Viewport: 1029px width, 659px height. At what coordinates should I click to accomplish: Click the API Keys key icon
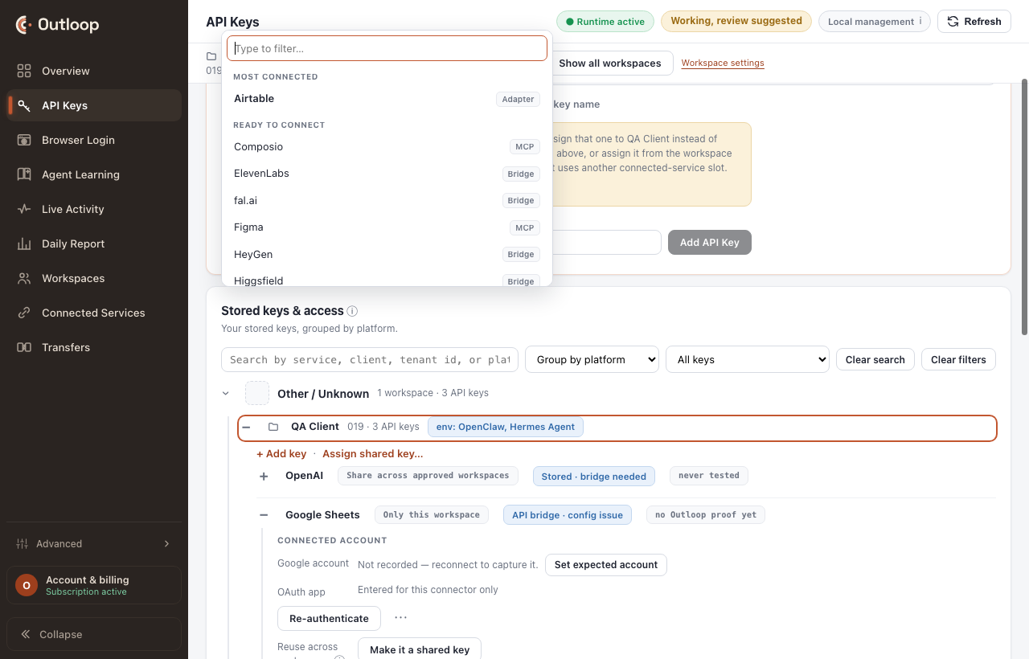point(24,105)
